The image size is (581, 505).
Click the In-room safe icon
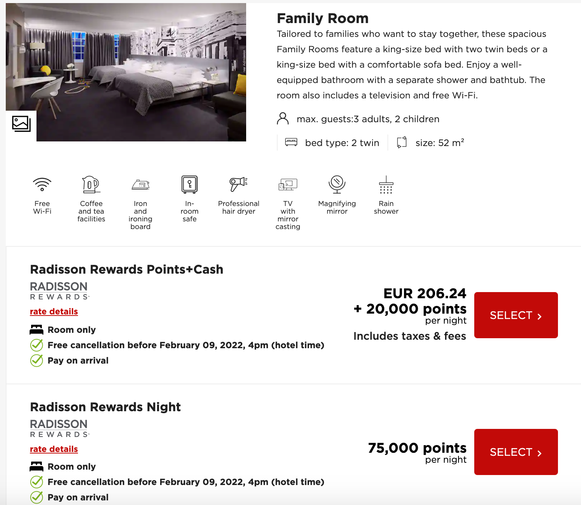coord(189,184)
